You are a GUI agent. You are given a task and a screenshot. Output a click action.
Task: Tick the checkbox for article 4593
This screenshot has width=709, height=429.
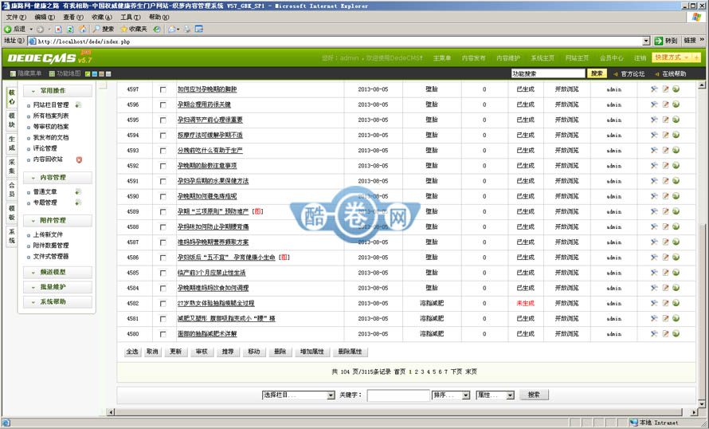[x=163, y=151]
